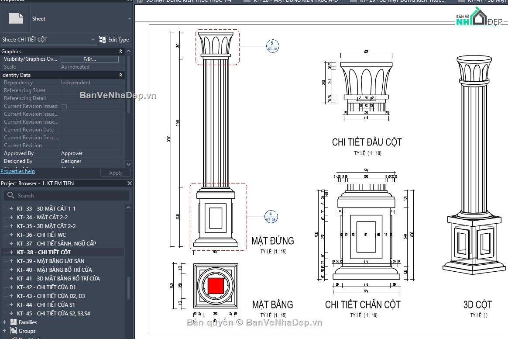Click the Scale value As indicated
Image resolution: width=508 pixels, height=339 pixels.
click(75, 67)
